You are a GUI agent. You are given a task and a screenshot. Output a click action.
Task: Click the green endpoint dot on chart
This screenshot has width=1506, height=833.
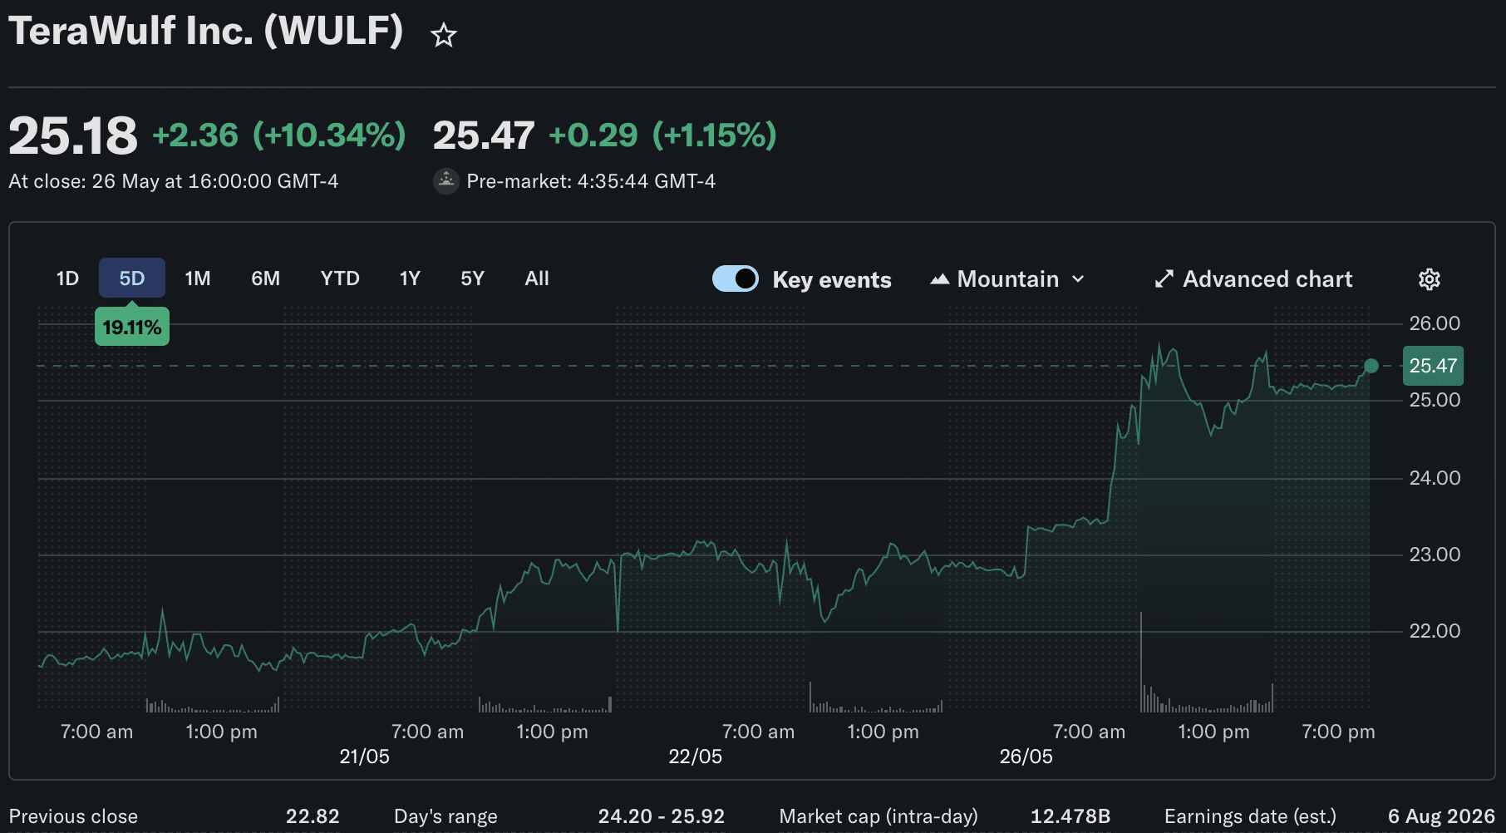pyautogui.click(x=1371, y=366)
